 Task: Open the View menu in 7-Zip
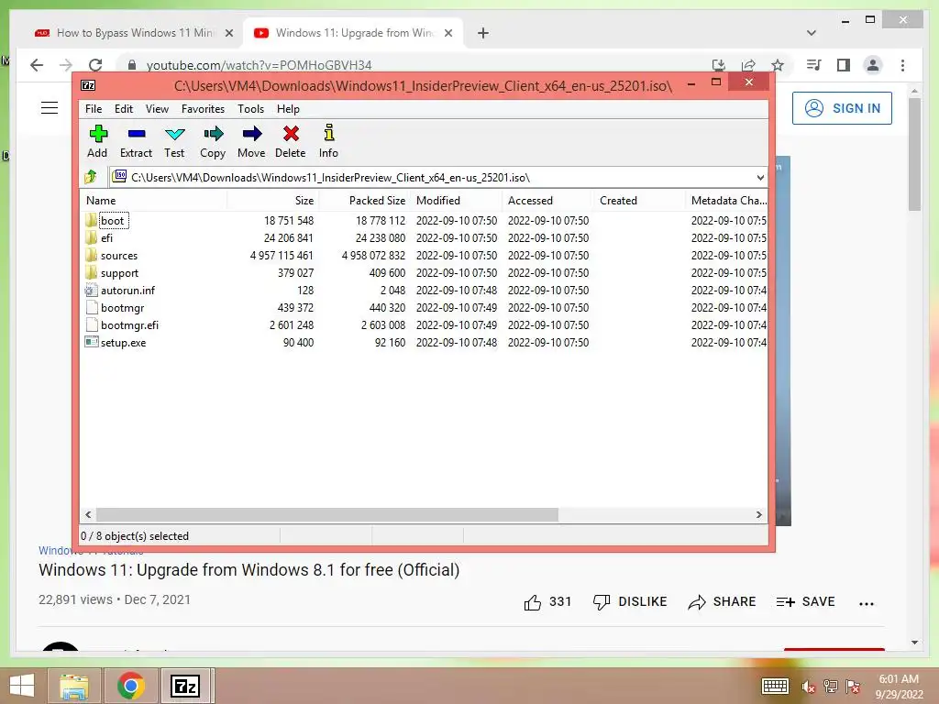(157, 109)
